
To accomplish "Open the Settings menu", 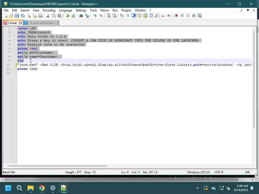I will coord(81,10).
